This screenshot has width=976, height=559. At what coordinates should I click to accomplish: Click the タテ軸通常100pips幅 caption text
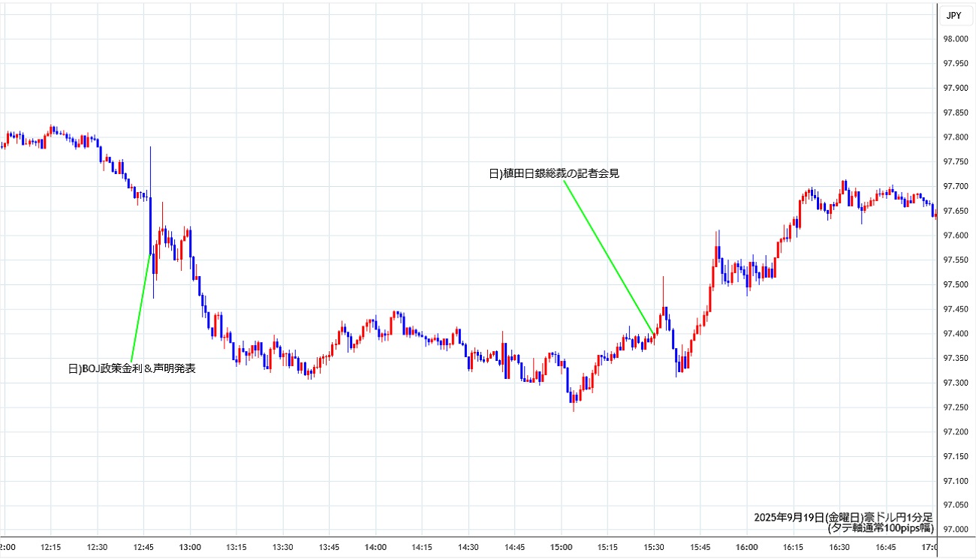(881, 528)
